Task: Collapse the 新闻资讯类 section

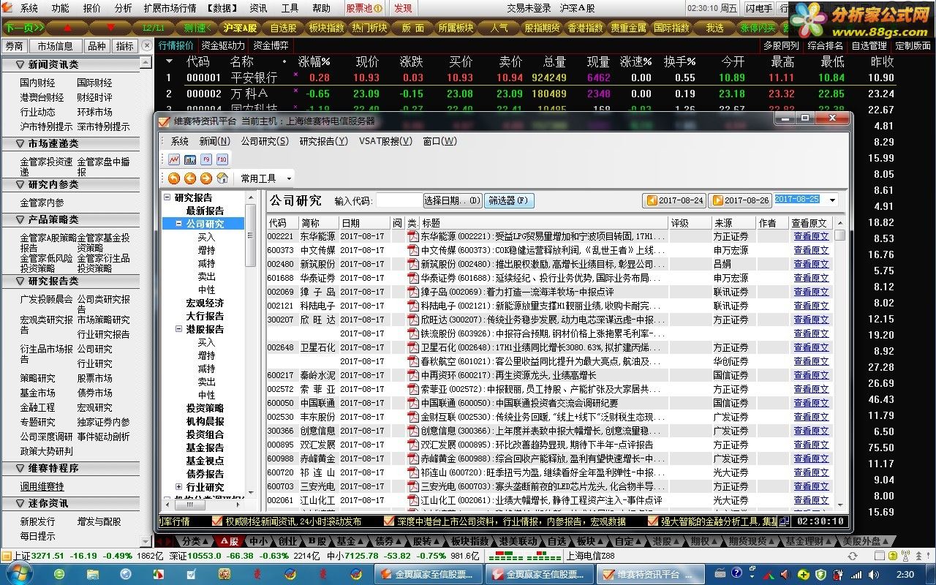Action: (20, 65)
